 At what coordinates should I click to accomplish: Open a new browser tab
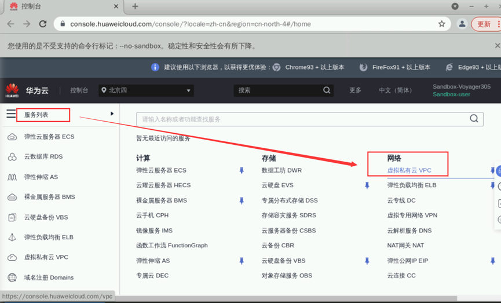[135, 6]
